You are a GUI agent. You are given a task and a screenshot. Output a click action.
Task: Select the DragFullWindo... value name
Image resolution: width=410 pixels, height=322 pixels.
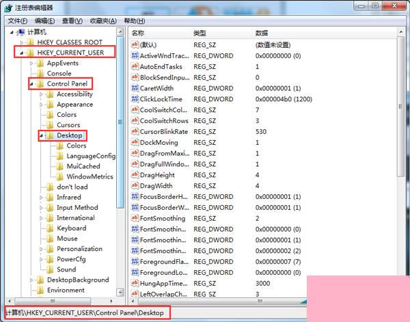click(x=165, y=164)
